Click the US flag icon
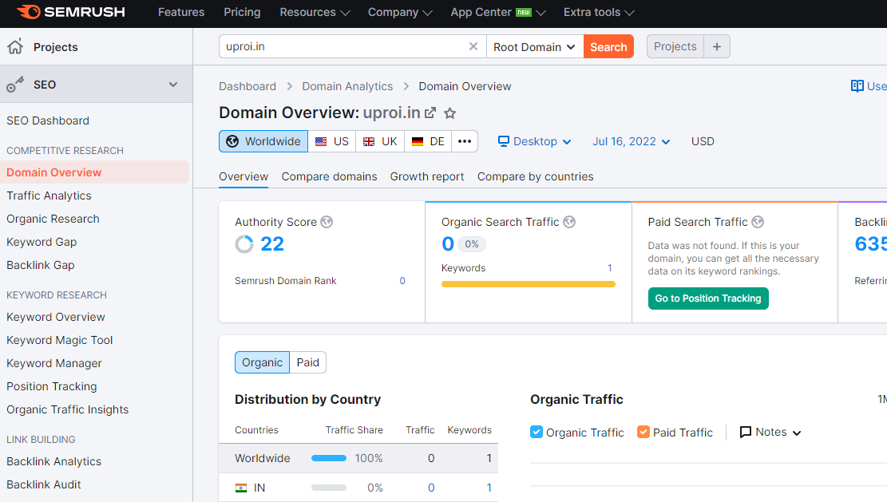 pos(321,141)
